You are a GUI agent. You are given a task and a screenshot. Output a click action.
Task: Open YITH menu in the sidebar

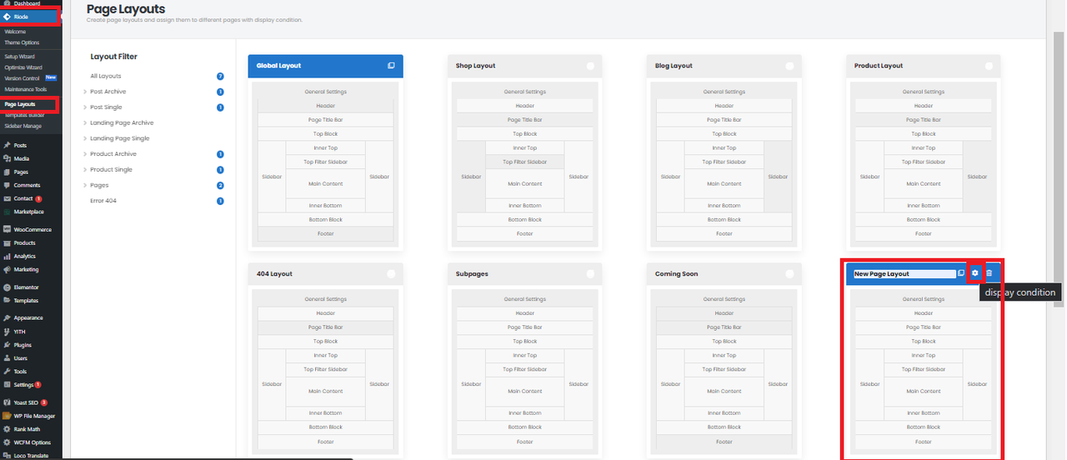point(19,331)
